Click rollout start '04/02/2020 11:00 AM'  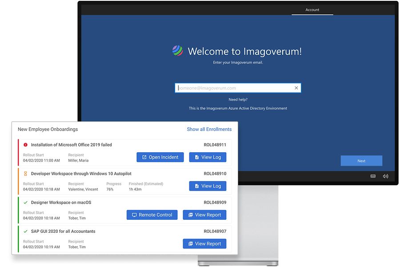coord(41,161)
